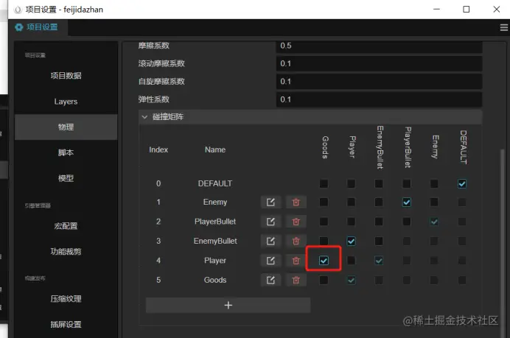The height and width of the screenshot is (338, 510).
Task: Toggle Enemy row PlayerBullet column checkbox
Action: coord(407,203)
